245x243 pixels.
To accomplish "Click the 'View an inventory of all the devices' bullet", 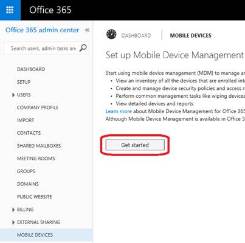I will point(180,81).
